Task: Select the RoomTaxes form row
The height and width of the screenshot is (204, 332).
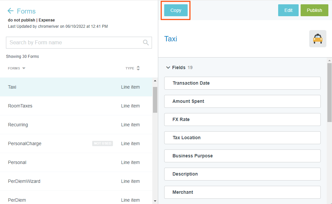Action: [76, 106]
